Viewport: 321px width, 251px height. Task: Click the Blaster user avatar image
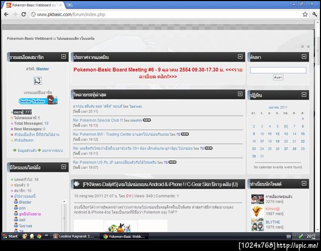coord(38,81)
